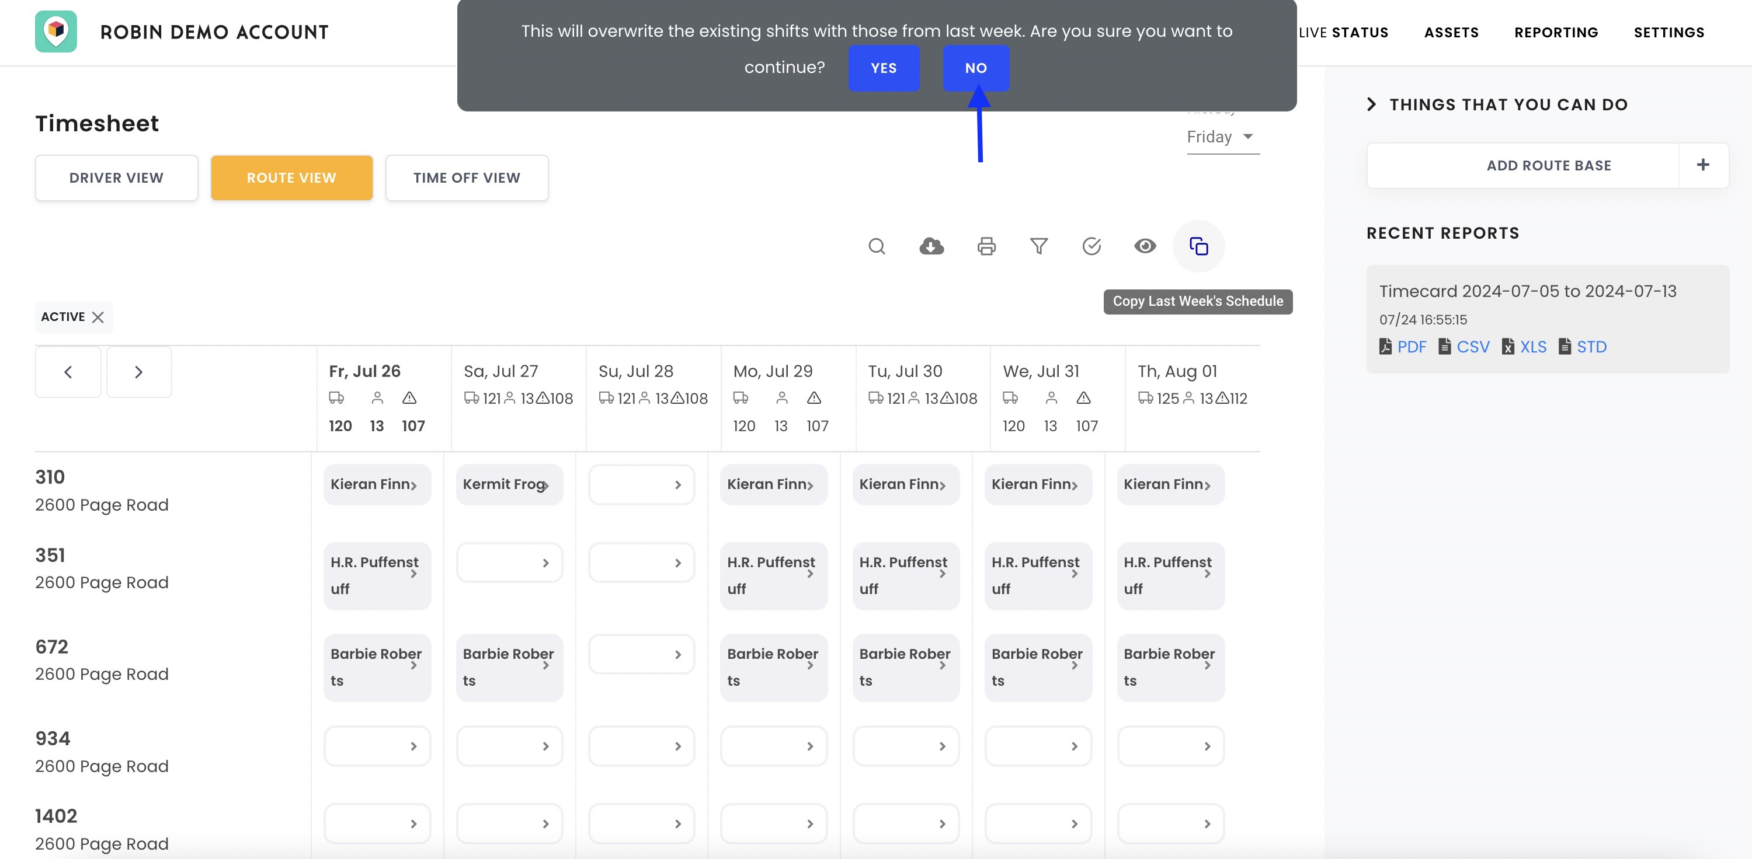Open empty route 672 shift on Su Jul 28
Screen dimensions: 1752x859
point(641,654)
